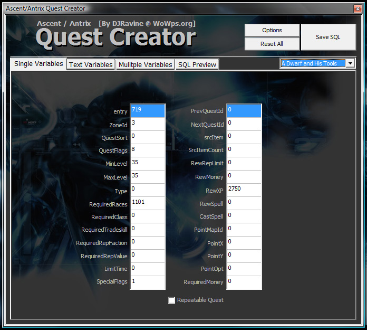Click the RewSpell input box
This screenshot has width=367, height=330.
click(244, 203)
